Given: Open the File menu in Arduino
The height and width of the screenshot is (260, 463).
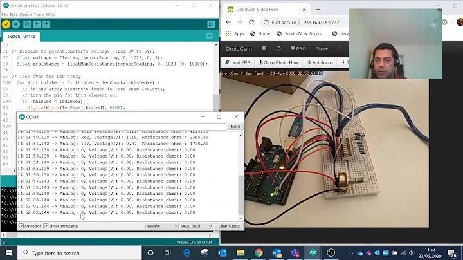Looking at the screenshot, I should 5,14.
